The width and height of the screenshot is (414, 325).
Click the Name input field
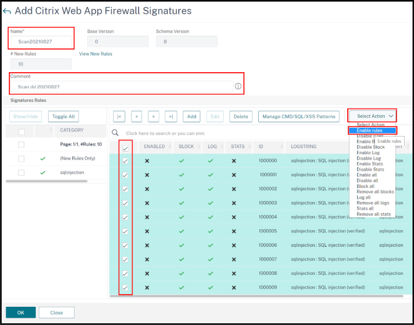[41, 42]
